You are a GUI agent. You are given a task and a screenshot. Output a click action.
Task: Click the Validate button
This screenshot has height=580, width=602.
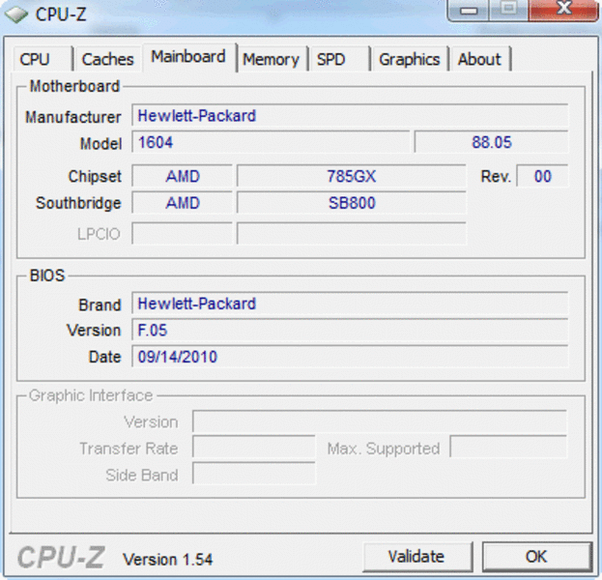pyautogui.click(x=417, y=557)
